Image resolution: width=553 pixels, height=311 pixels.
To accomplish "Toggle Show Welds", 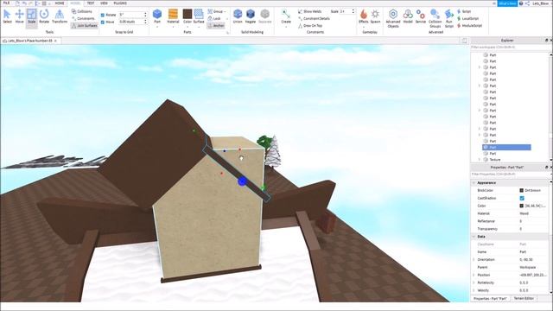I will 309,11.
